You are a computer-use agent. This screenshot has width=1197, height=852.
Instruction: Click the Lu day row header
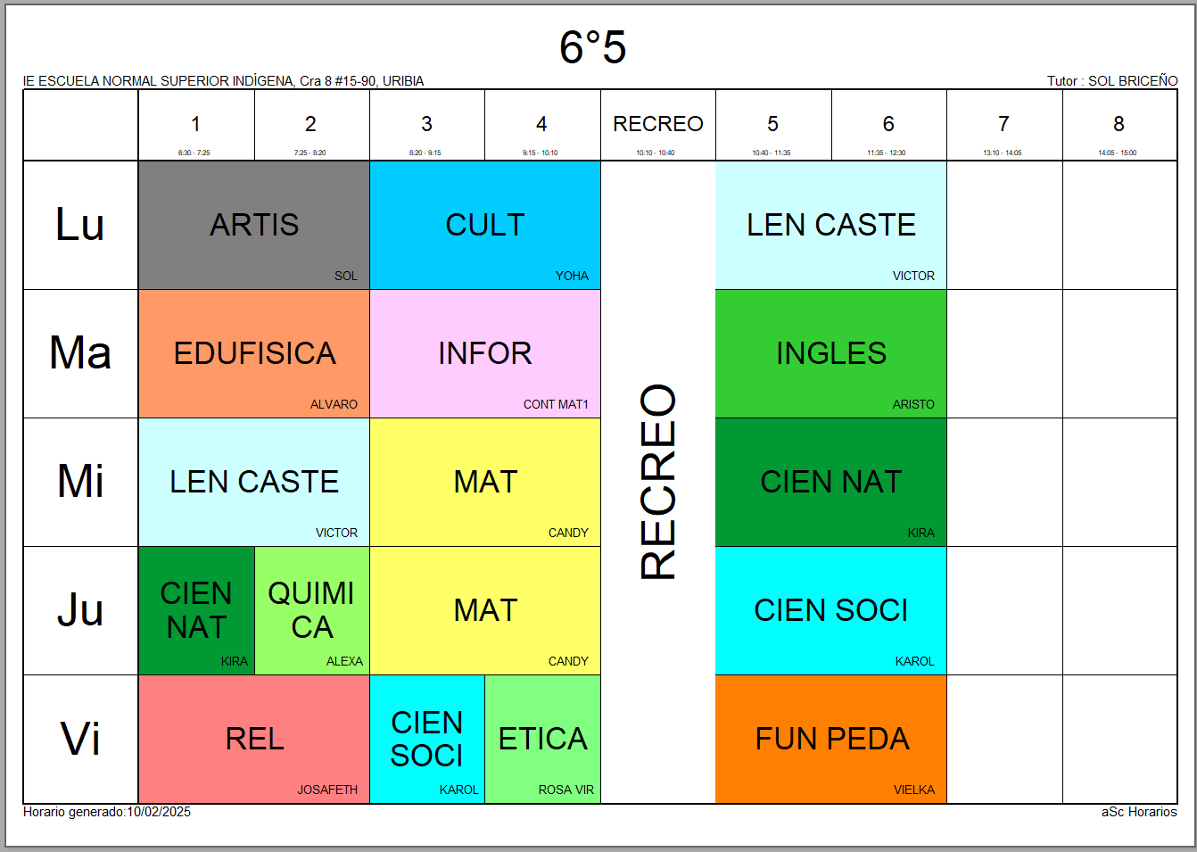(80, 225)
